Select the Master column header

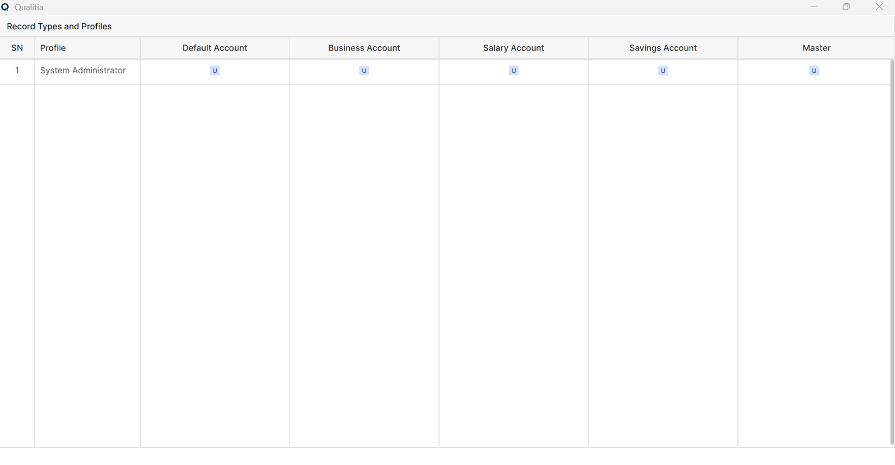pos(816,48)
